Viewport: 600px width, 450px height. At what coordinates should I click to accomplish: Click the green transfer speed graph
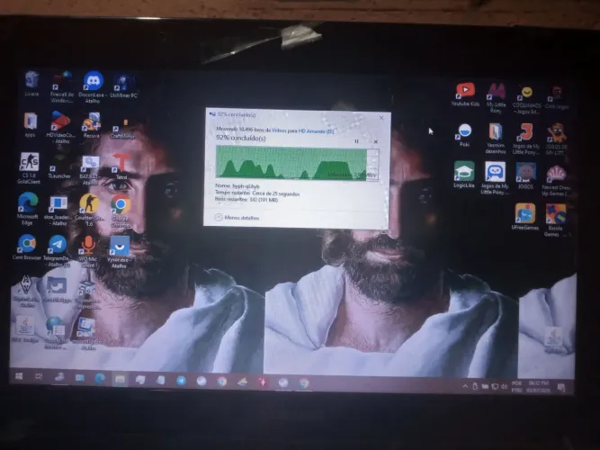[297, 163]
